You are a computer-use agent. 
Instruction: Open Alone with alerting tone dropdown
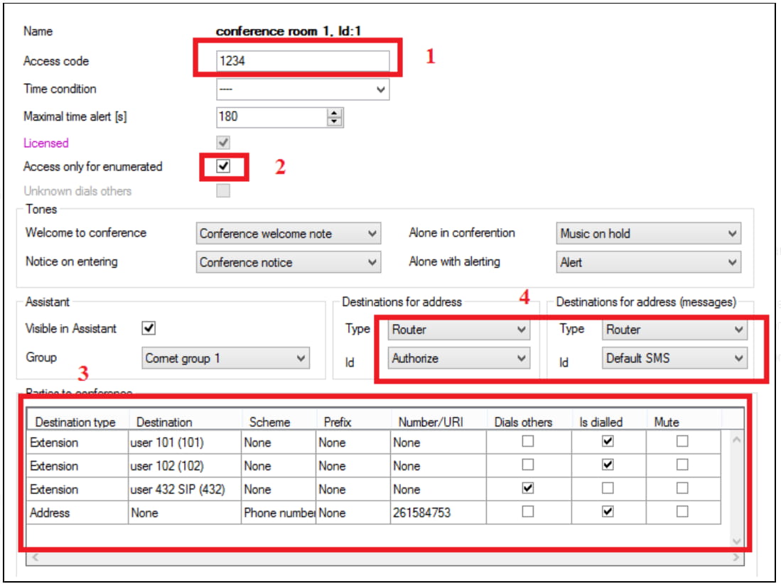point(648,262)
